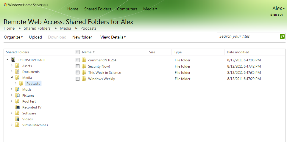
Task: Expand the Pool test tree node
Action: (12, 101)
